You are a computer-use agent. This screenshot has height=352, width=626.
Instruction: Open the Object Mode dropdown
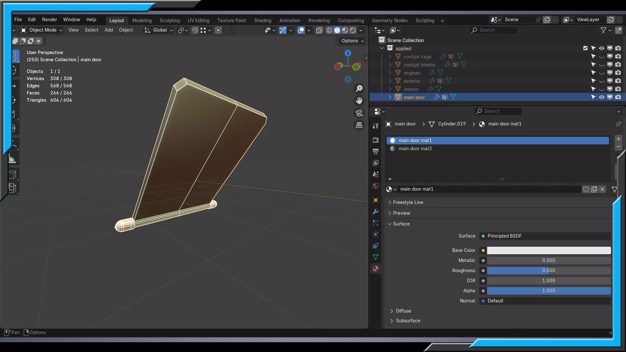[42, 30]
